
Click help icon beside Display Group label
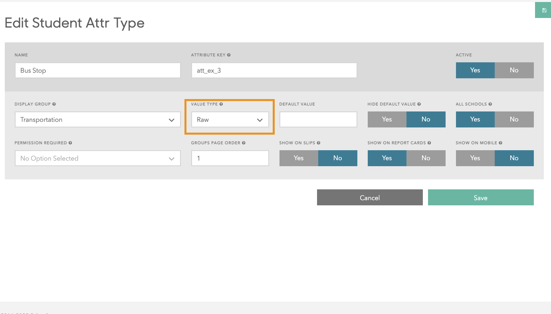(x=54, y=104)
